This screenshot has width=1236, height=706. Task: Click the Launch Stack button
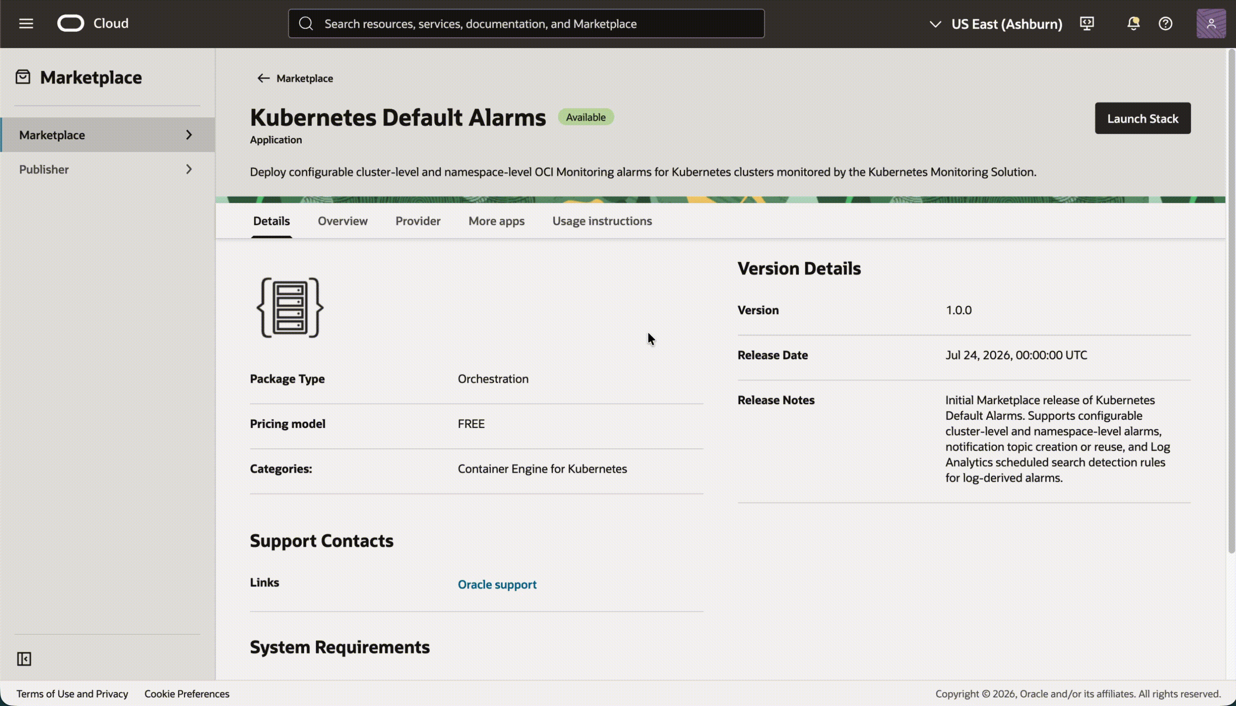(x=1142, y=118)
